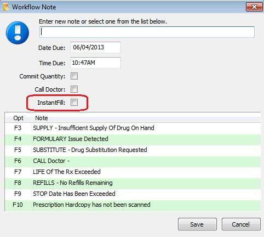
Task: Click the Cancel button
Action: tap(241, 224)
